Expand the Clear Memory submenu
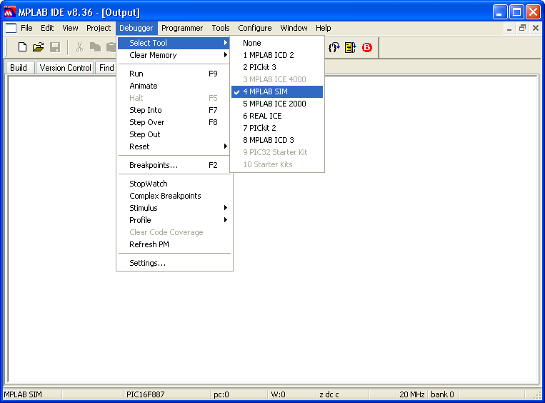The width and height of the screenshot is (545, 403). 174,55
